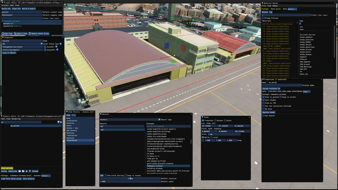Open the View menu in Scenery Editor
The width and height of the screenshot is (338, 190).
(8, 119)
